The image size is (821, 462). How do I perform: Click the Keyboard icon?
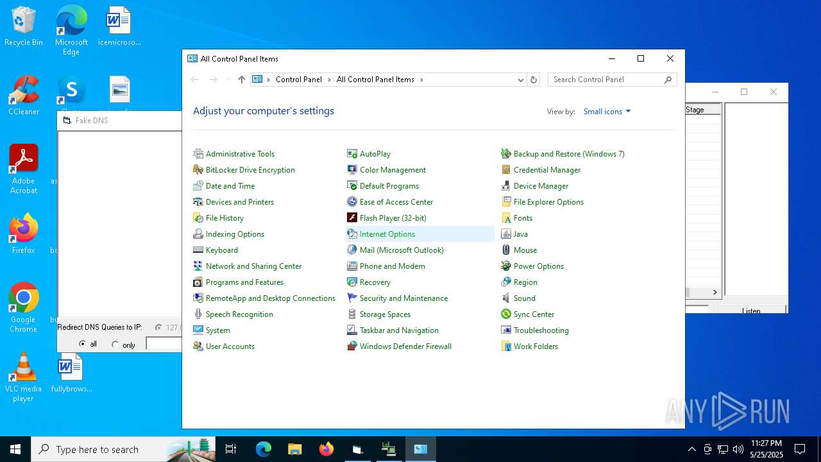click(x=198, y=250)
